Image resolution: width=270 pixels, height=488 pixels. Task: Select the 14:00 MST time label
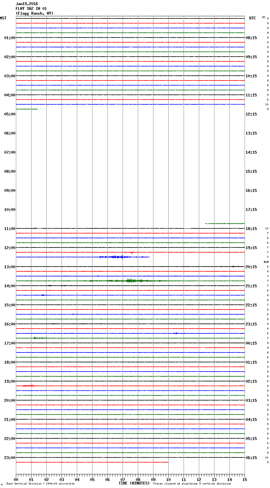(10, 286)
